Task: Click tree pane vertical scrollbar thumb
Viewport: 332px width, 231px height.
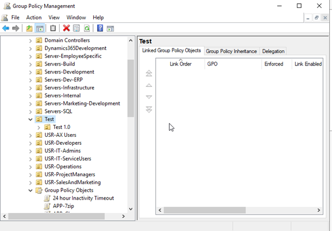Action: (131, 88)
